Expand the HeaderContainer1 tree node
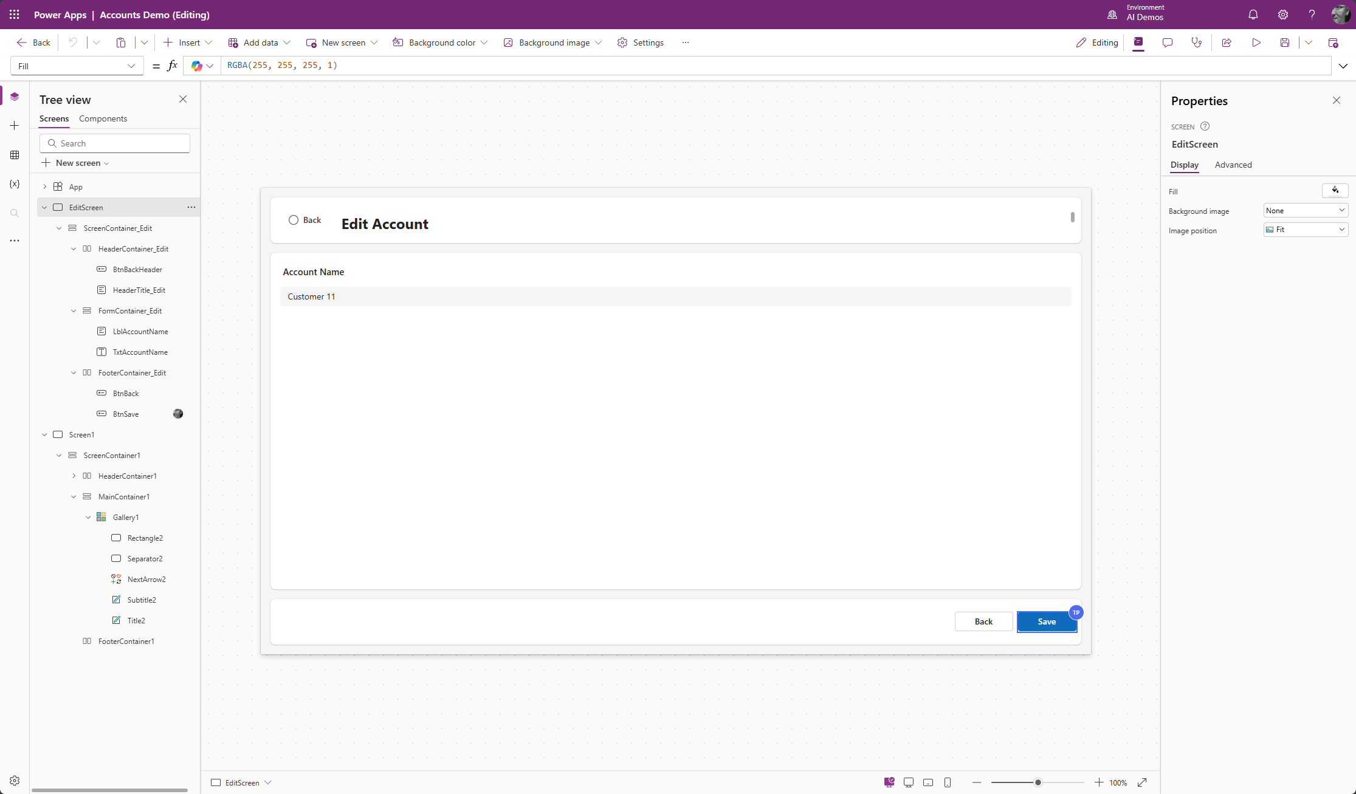The height and width of the screenshot is (794, 1356). click(74, 476)
